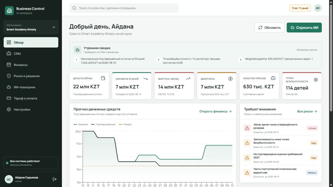Click warning icon for Заполняемость ниже точки безубыточности
This screenshot has height=187, width=333.
pos(247,143)
